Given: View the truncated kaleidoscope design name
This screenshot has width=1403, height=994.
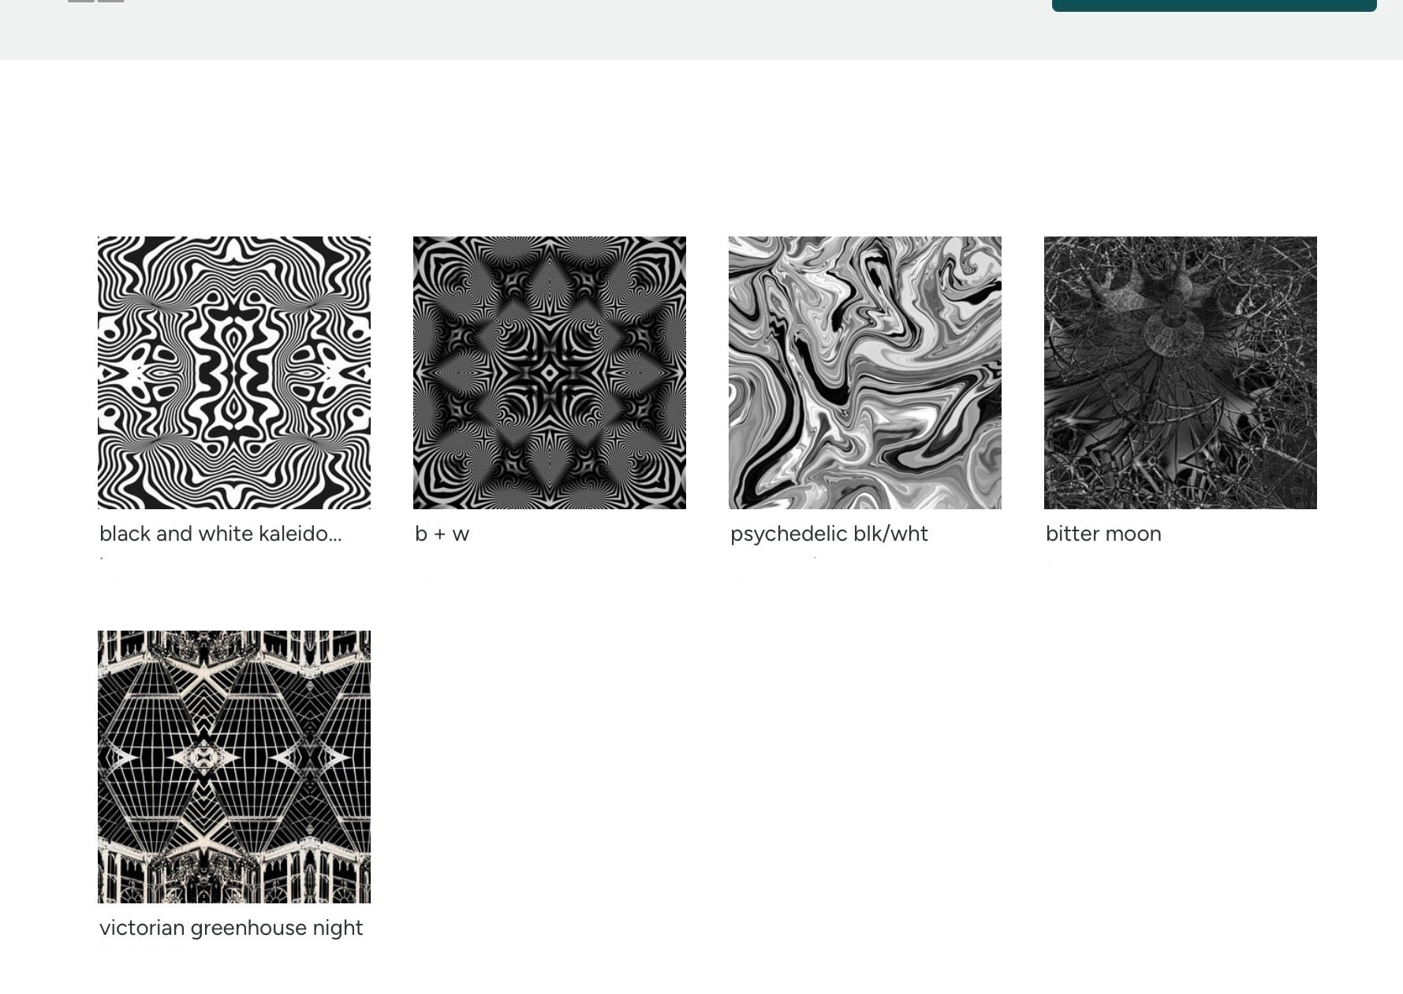Looking at the screenshot, I should [221, 534].
